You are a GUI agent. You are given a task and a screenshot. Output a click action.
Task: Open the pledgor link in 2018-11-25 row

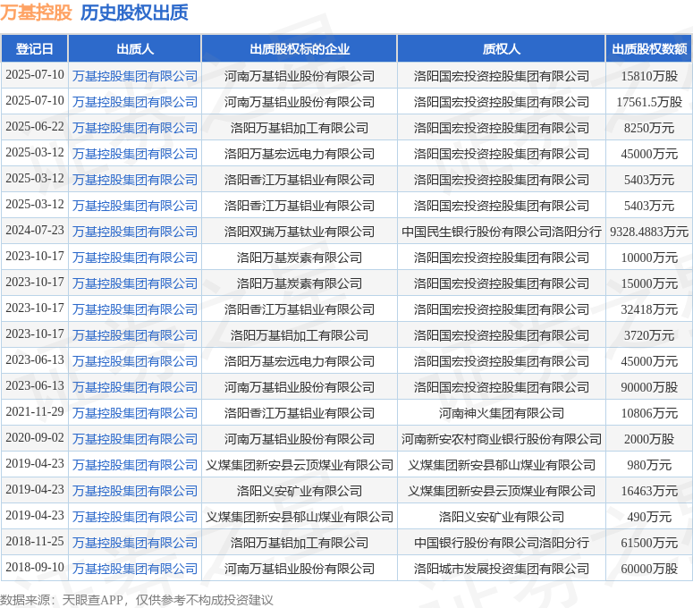[134, 543]
